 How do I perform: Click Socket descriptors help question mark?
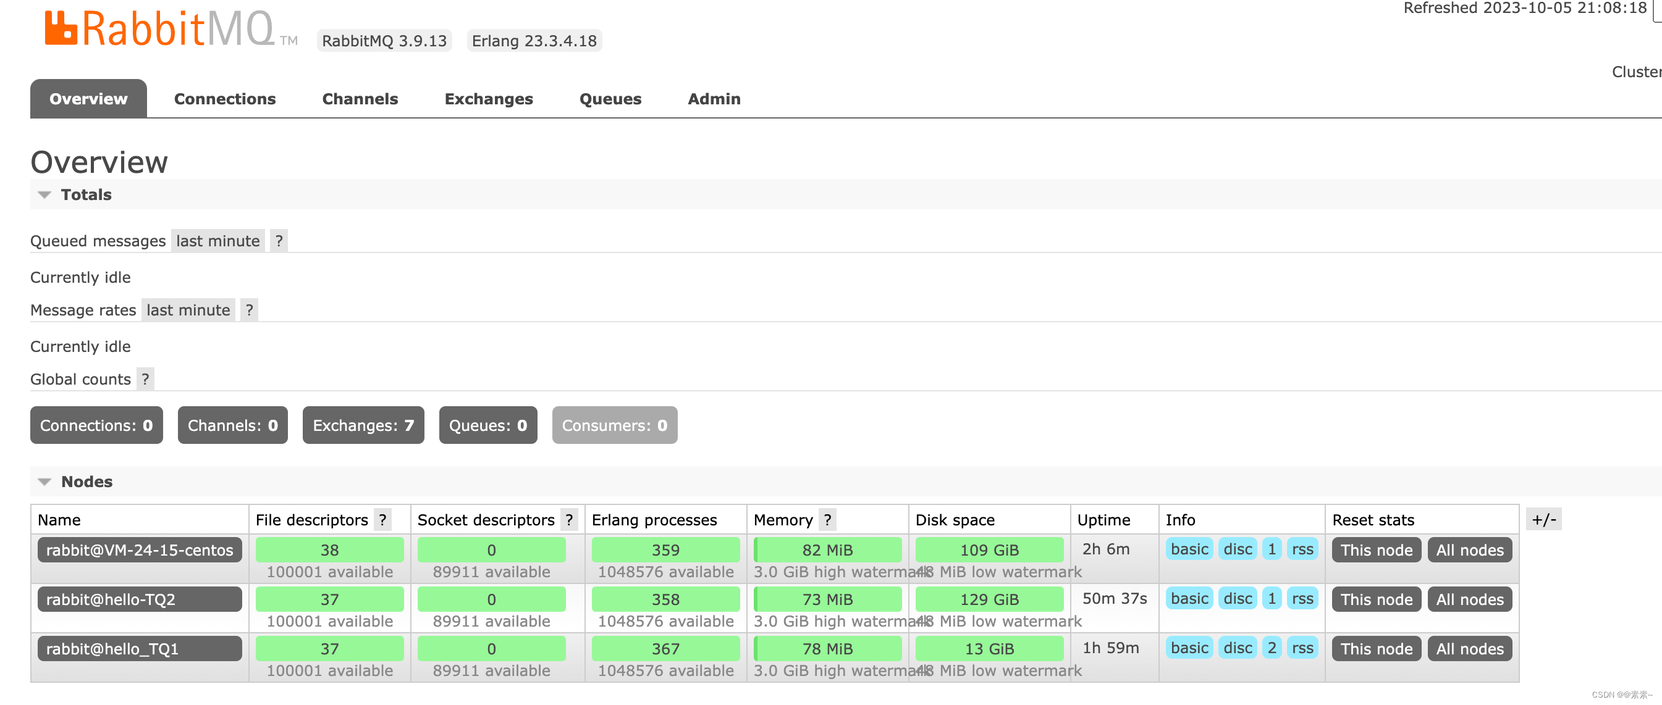click(x=568, y=519)
